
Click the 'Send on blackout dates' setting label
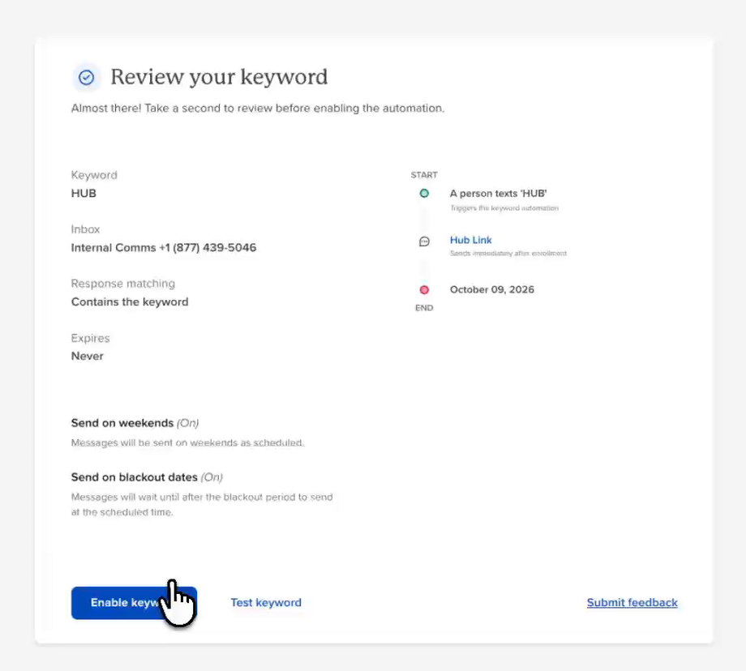pos(134,477)
